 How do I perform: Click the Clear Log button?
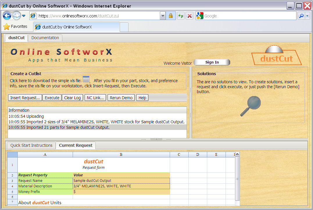click(x=72, y=98)
